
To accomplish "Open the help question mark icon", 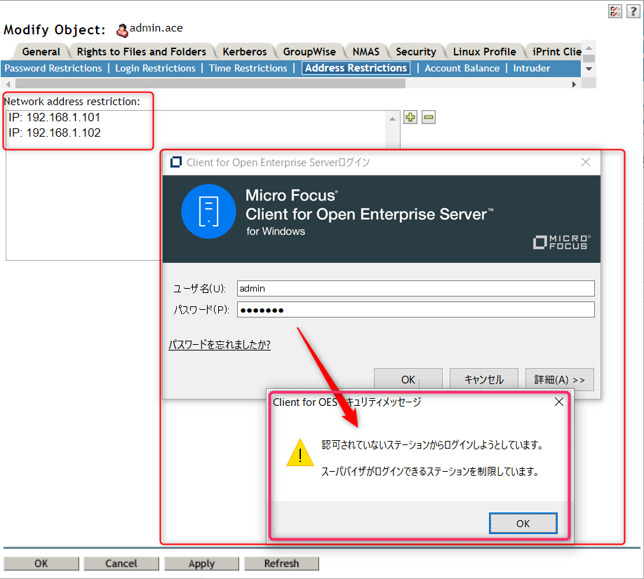I will point(633,11).
